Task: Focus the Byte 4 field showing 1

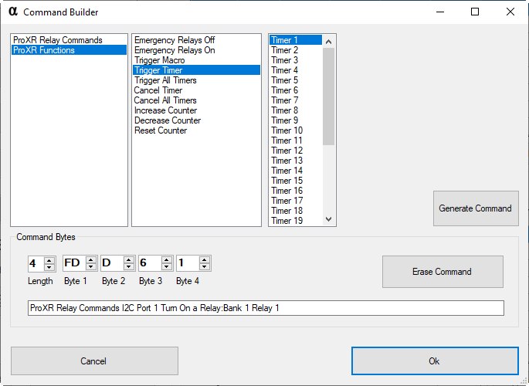Action: [x=188, y=263]
